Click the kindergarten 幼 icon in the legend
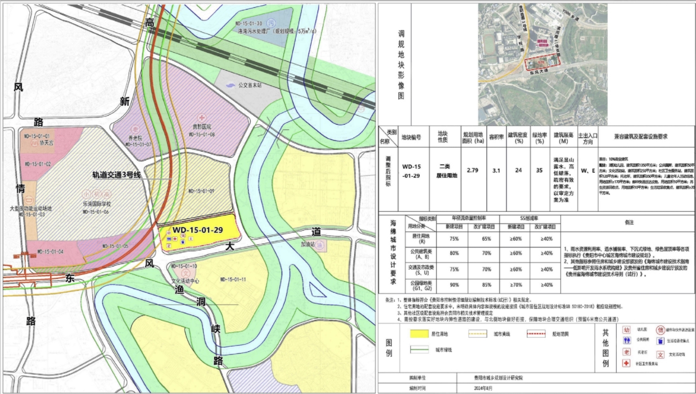This screenshot has height=394, width=696. pos(626,330)
